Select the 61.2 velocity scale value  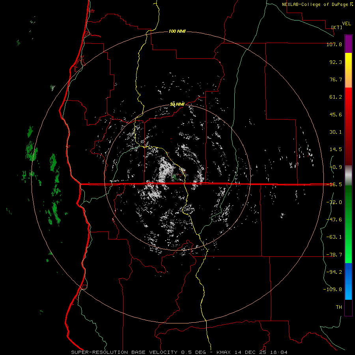click(x=336, y=97)
